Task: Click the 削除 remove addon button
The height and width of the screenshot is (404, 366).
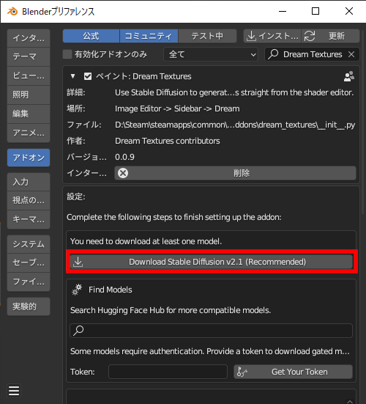Action: (x=236, y=173)
